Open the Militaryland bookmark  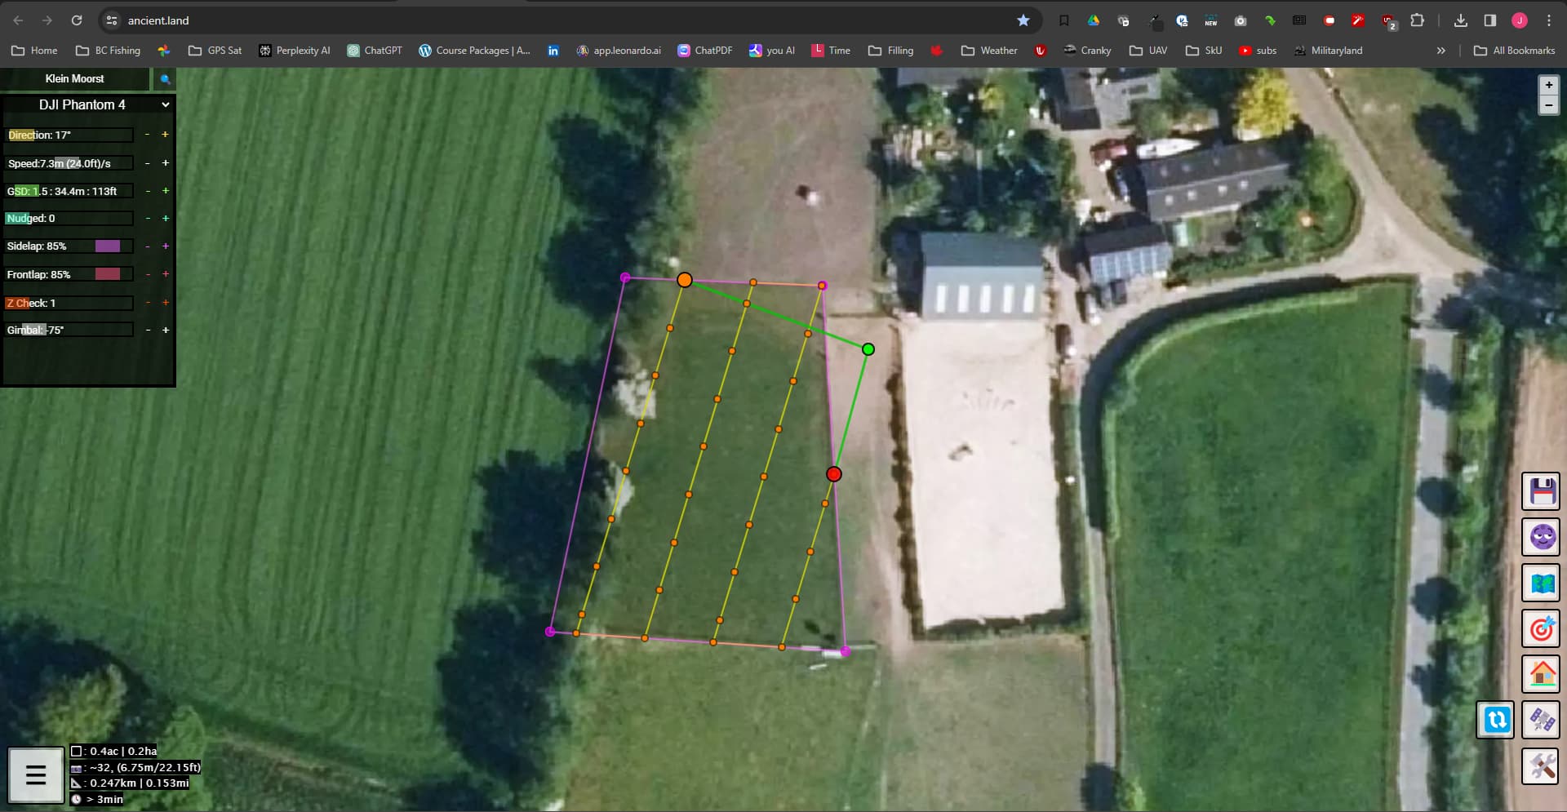click(x=1328, y=51)
